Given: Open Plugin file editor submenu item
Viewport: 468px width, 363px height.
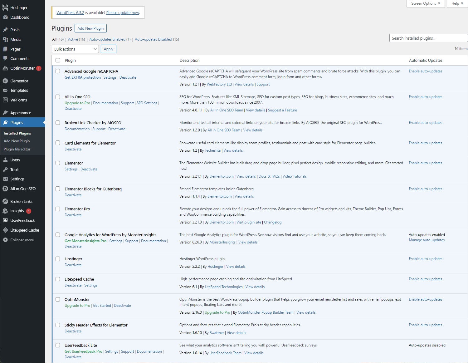Looking at the screenshot, I should pos(17,149).
